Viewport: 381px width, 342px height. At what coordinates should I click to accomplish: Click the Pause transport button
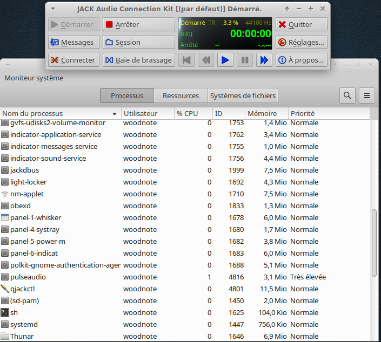pyautogui.click(x=245, y=60)
